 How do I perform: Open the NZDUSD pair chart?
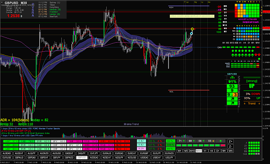coord(132,158)
